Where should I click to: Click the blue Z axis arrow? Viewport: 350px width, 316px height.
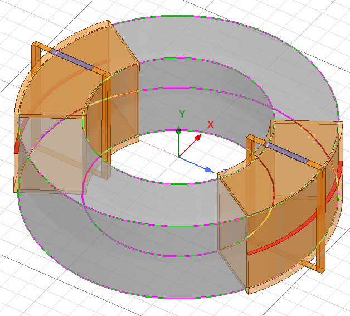(x=196, y=165)
